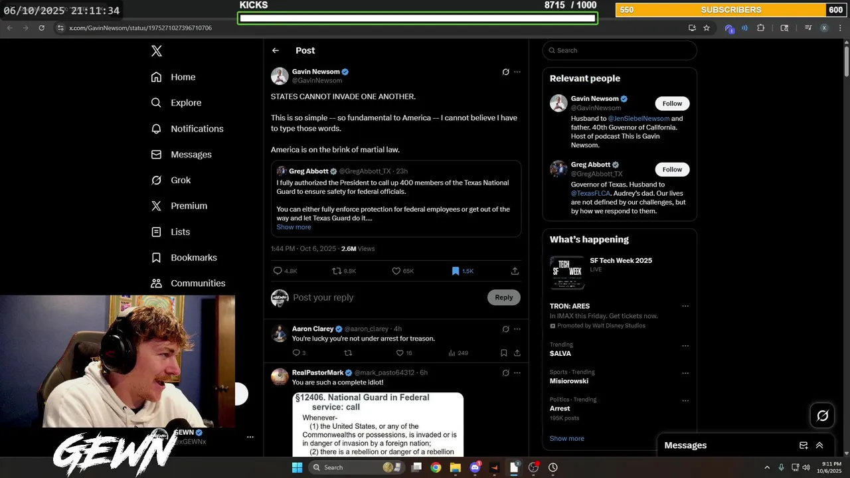Open @JenSiebelNewsom profile link
This screenshot has height=478, width=850.
(638, 119)
